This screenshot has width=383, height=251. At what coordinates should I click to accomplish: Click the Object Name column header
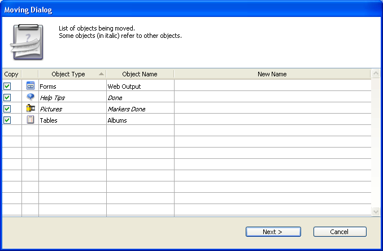tap(140, 74)
